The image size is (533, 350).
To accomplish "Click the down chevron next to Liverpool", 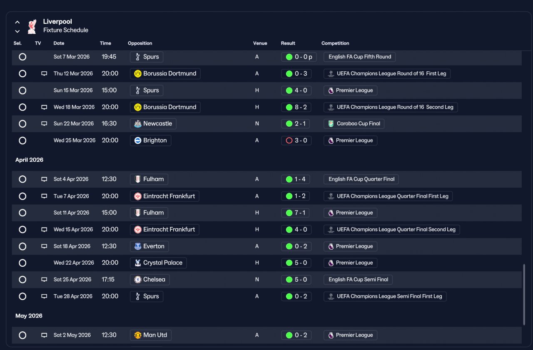I will click(17, 31).
